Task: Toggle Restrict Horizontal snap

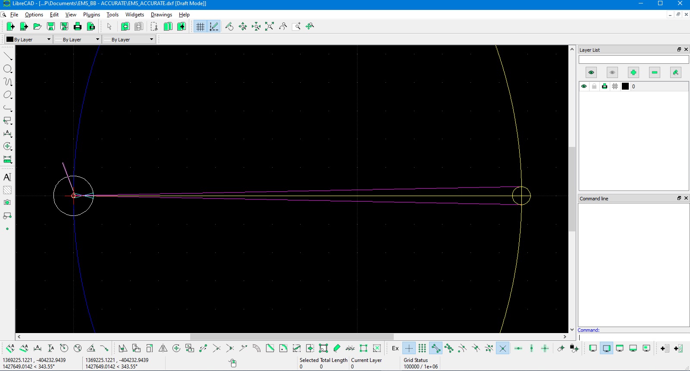Action: (x=518, y=348)
